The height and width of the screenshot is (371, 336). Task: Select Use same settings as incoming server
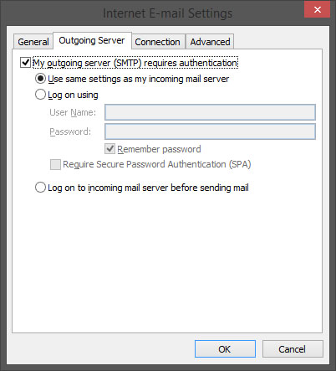tap(40, 79)
